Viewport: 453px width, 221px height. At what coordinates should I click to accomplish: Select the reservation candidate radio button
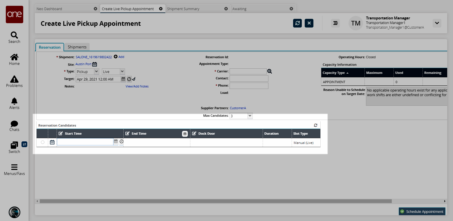click(x=43, y=142)
